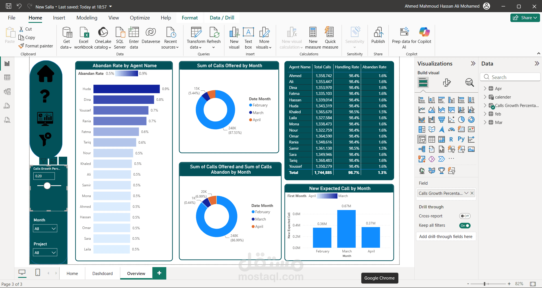Open the Month slicer dropdown
This screenshot has height=288, width=542.
[45, 228]
